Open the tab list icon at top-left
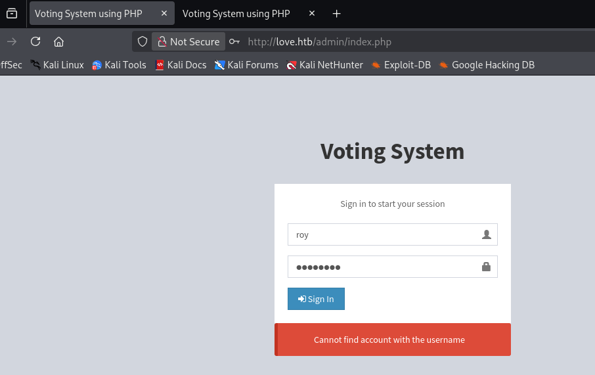The width and height of the screenshot is (595, 375). tap(12, 13)
